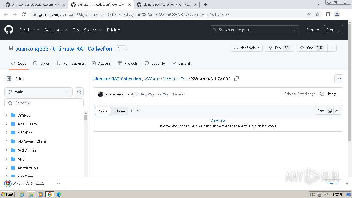Download the raw file icon
352x198 pixels.
[337, 111]
